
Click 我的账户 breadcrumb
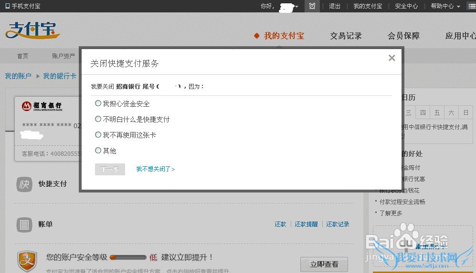pos(18,76)
